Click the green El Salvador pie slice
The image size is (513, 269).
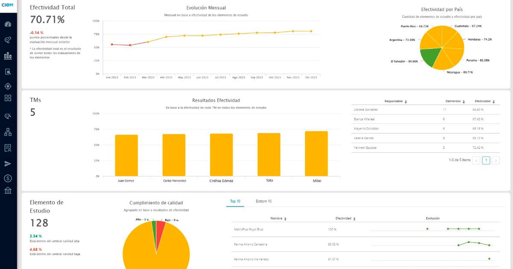pyautogui.click(x=430, y=57)
